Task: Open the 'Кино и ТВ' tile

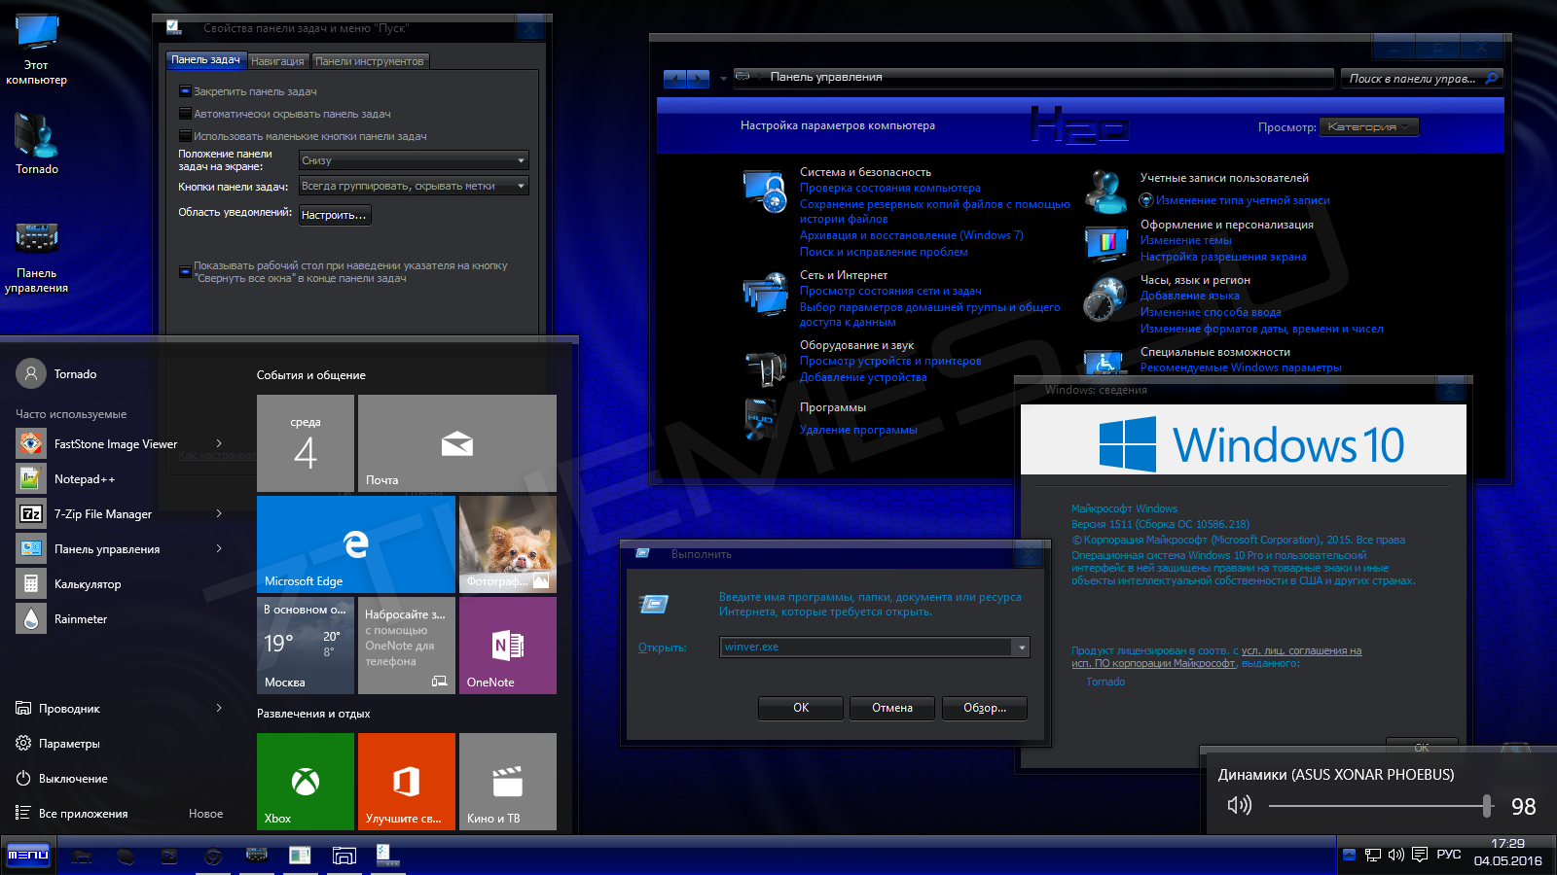Action: point(508,782)
